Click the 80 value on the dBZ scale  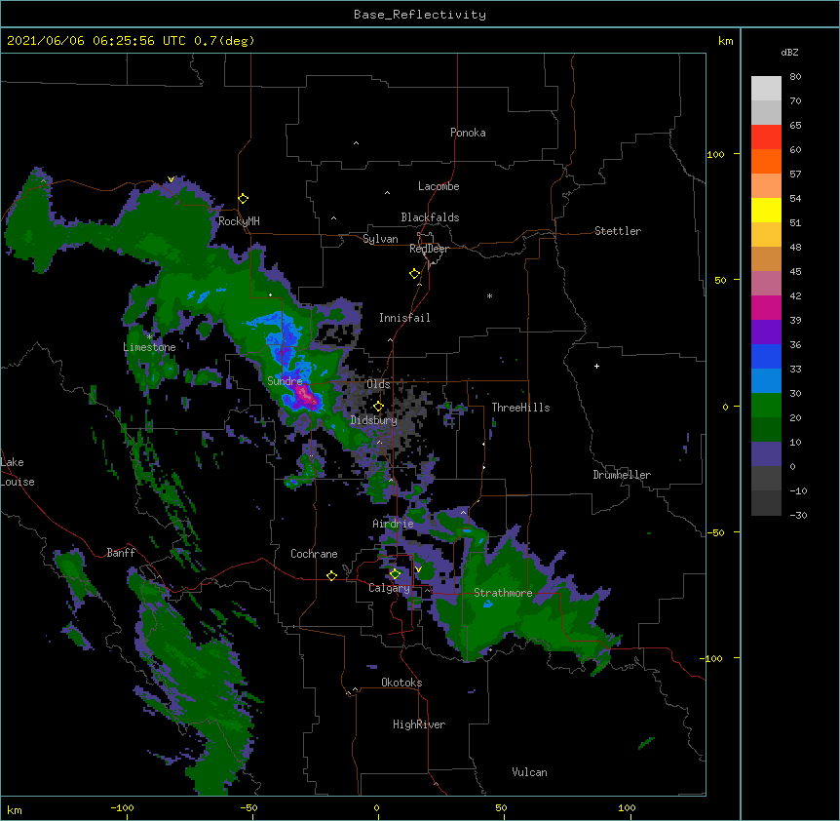(x=795, y=77)
